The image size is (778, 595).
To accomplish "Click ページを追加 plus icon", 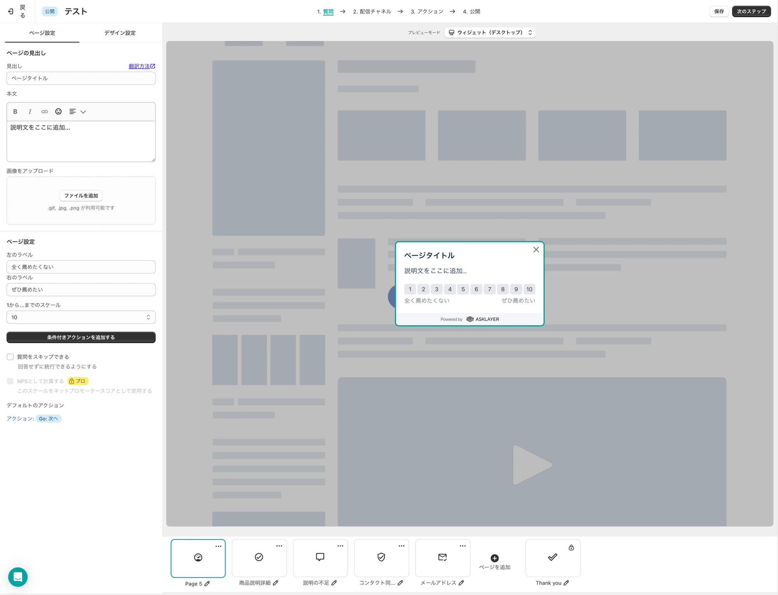I will (x=495, y=558).
